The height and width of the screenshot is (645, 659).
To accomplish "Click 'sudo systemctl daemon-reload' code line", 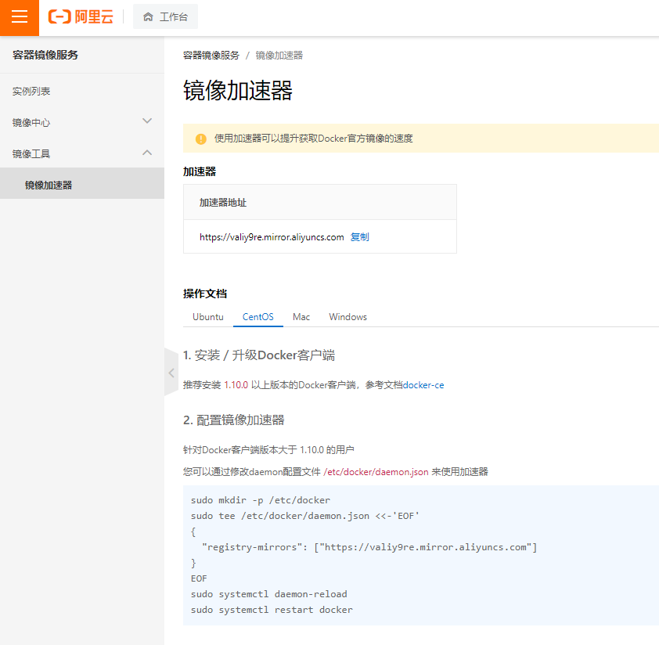I will click(x=269, y=594).
